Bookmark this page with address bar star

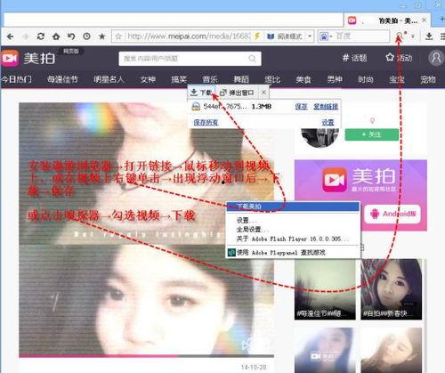point(118,36)
